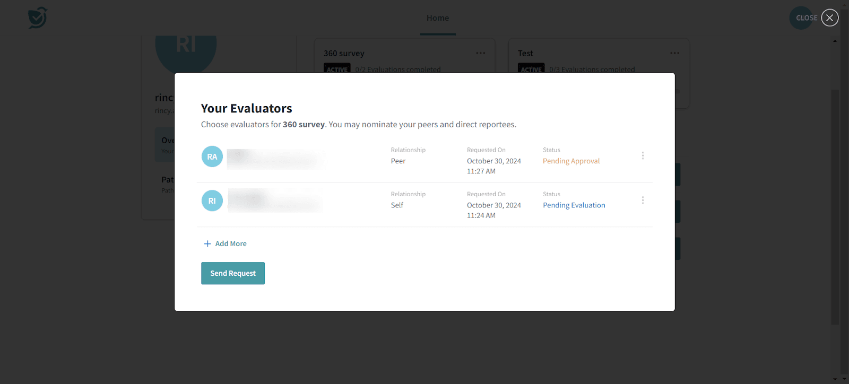
Task: Click the ACTIVE badge on 360 survey card
Action: pyautogui.click(x=337, y=69)
